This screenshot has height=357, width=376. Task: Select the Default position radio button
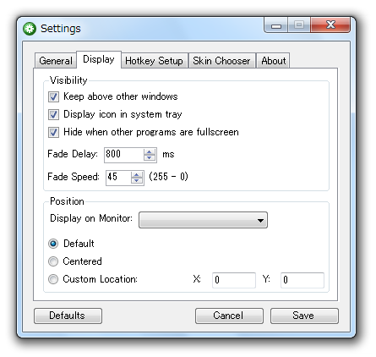(53, 244)
